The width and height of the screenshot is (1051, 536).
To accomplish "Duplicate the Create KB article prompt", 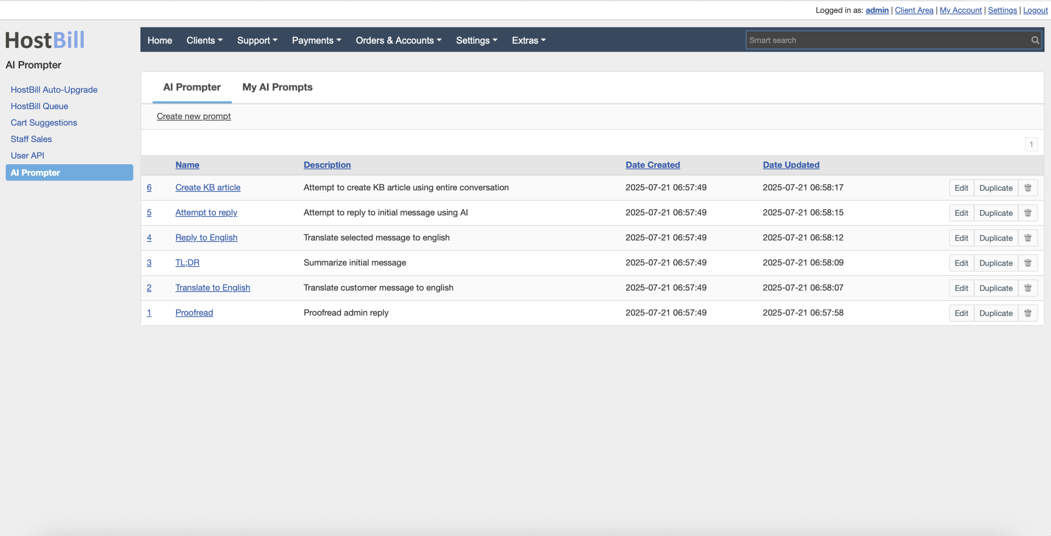I will (996, 188).
